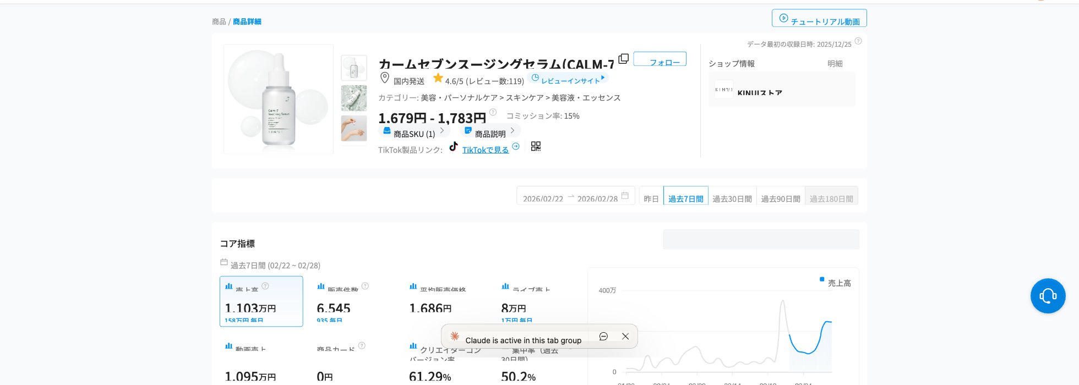Open the calendar icon in the date range field
The image size is (1079, 385).
tap(625, 195)
